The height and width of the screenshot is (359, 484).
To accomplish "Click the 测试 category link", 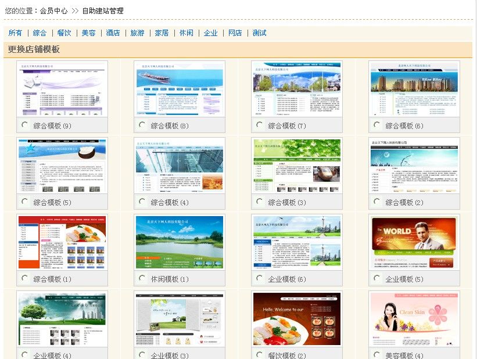I will (259, 33).
